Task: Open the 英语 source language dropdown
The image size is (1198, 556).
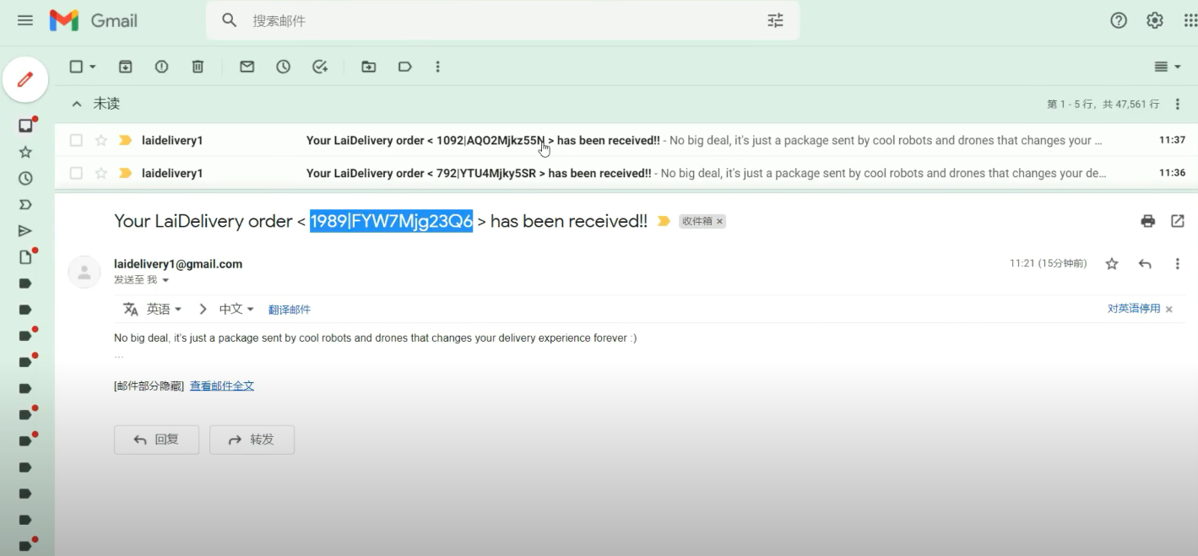Action: (x=165, y=309)
